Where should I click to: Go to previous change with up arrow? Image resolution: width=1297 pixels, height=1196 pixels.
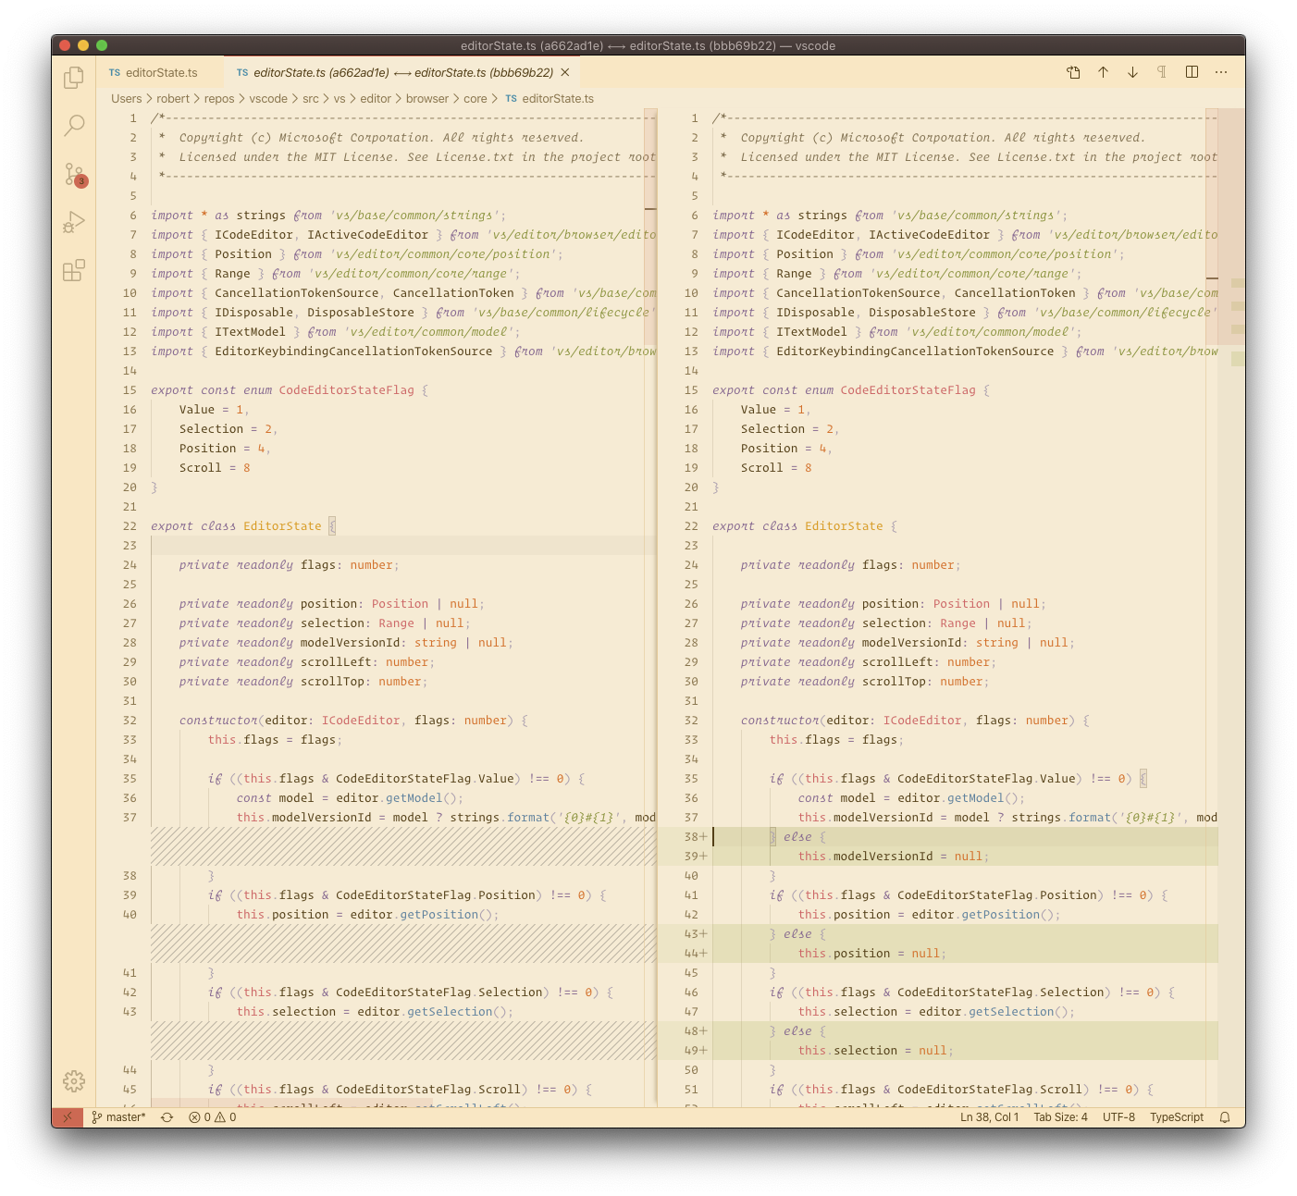click(1103, 72)
